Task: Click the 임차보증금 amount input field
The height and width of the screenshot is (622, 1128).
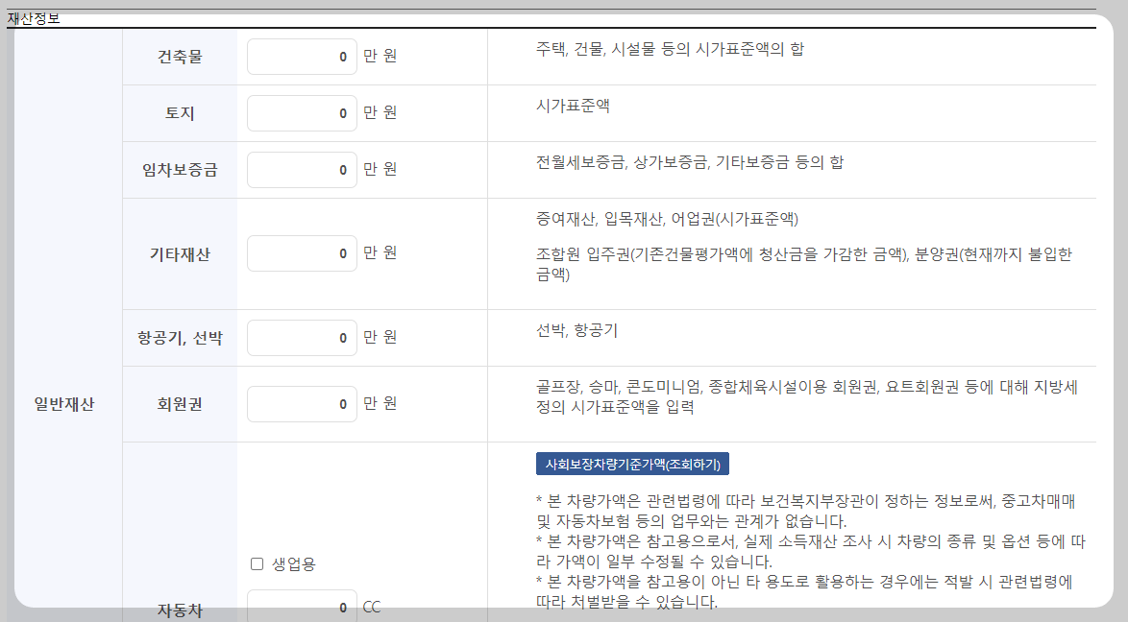Action: [x=302, y=169]
